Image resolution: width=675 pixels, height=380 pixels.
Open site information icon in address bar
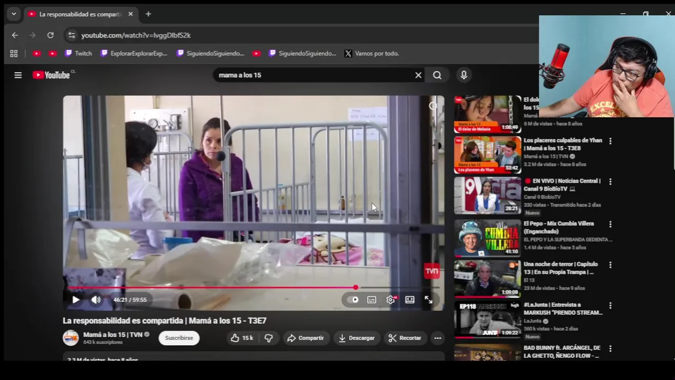click(71, 35)
